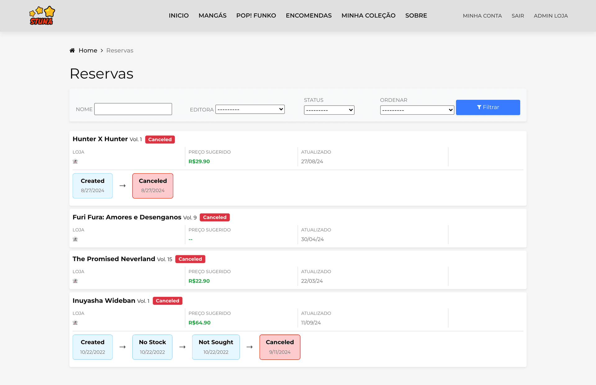
Task: Click the No Stock status step
Action: tap(152, 347)
